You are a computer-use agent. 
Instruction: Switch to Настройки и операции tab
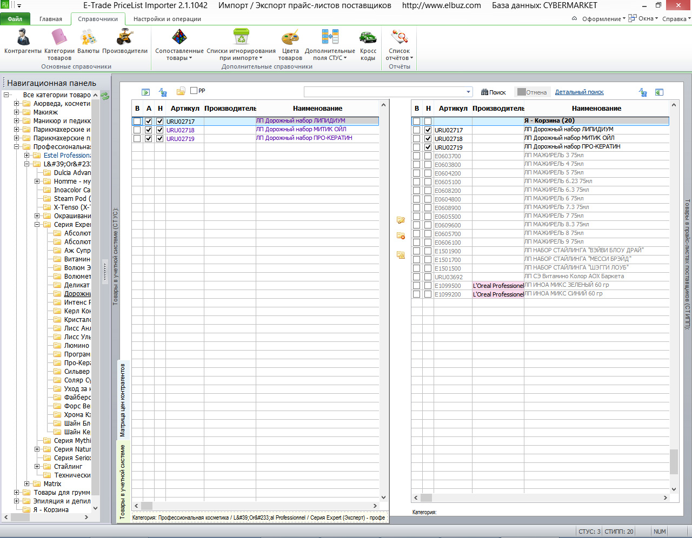(x=167, y=19)
